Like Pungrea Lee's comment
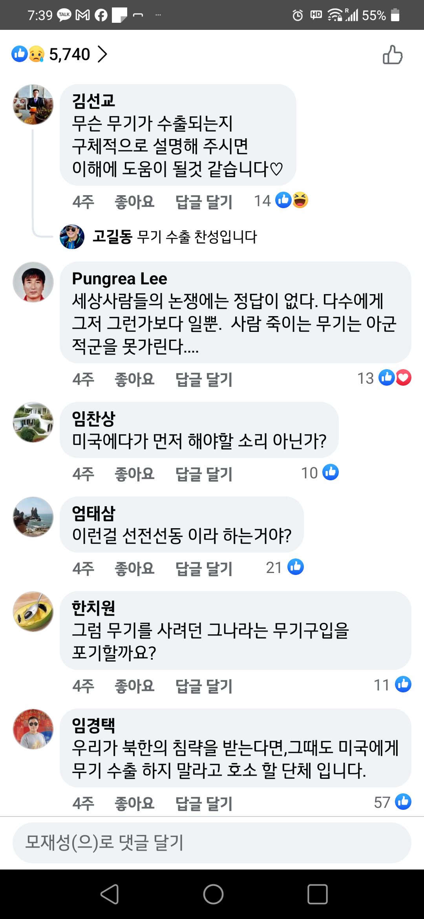This screenshot has width=424, height=919. coord(134,379)
